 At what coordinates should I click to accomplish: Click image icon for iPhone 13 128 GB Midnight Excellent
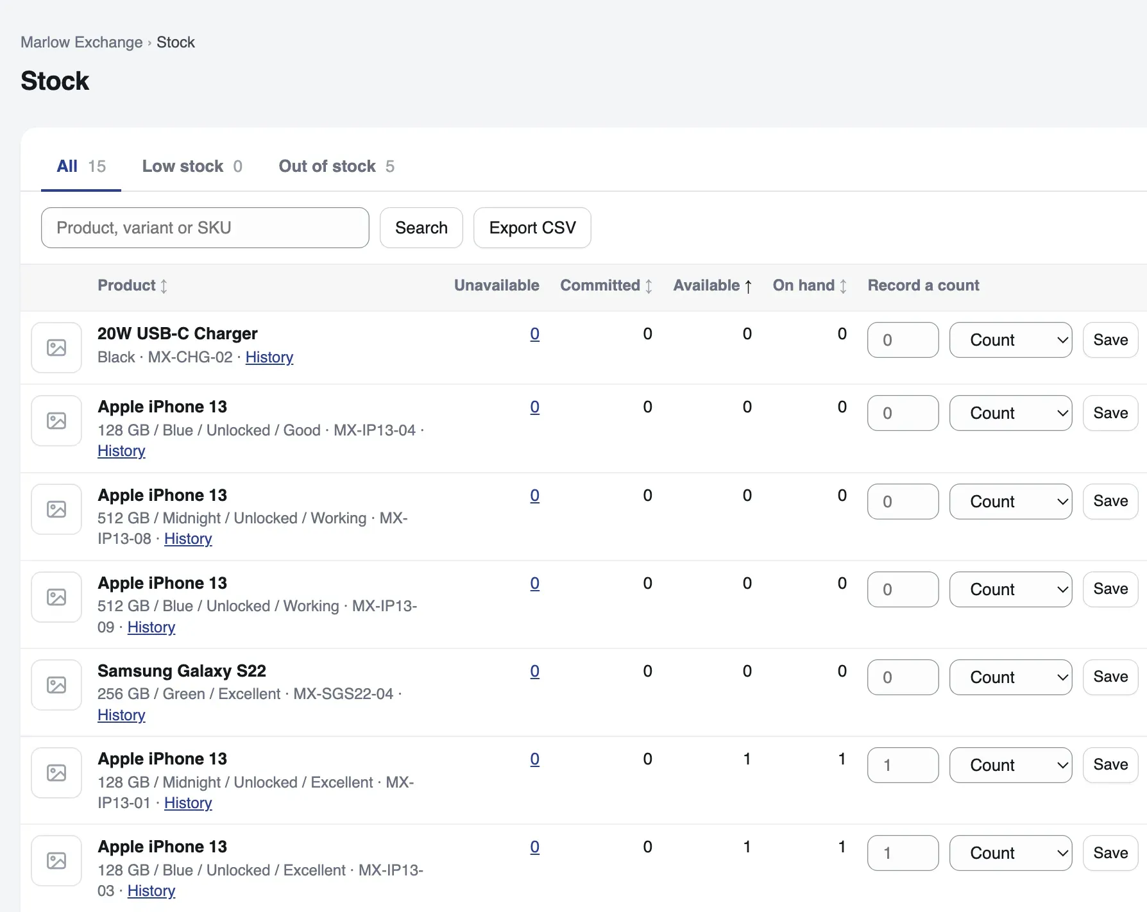click(56, 773)
